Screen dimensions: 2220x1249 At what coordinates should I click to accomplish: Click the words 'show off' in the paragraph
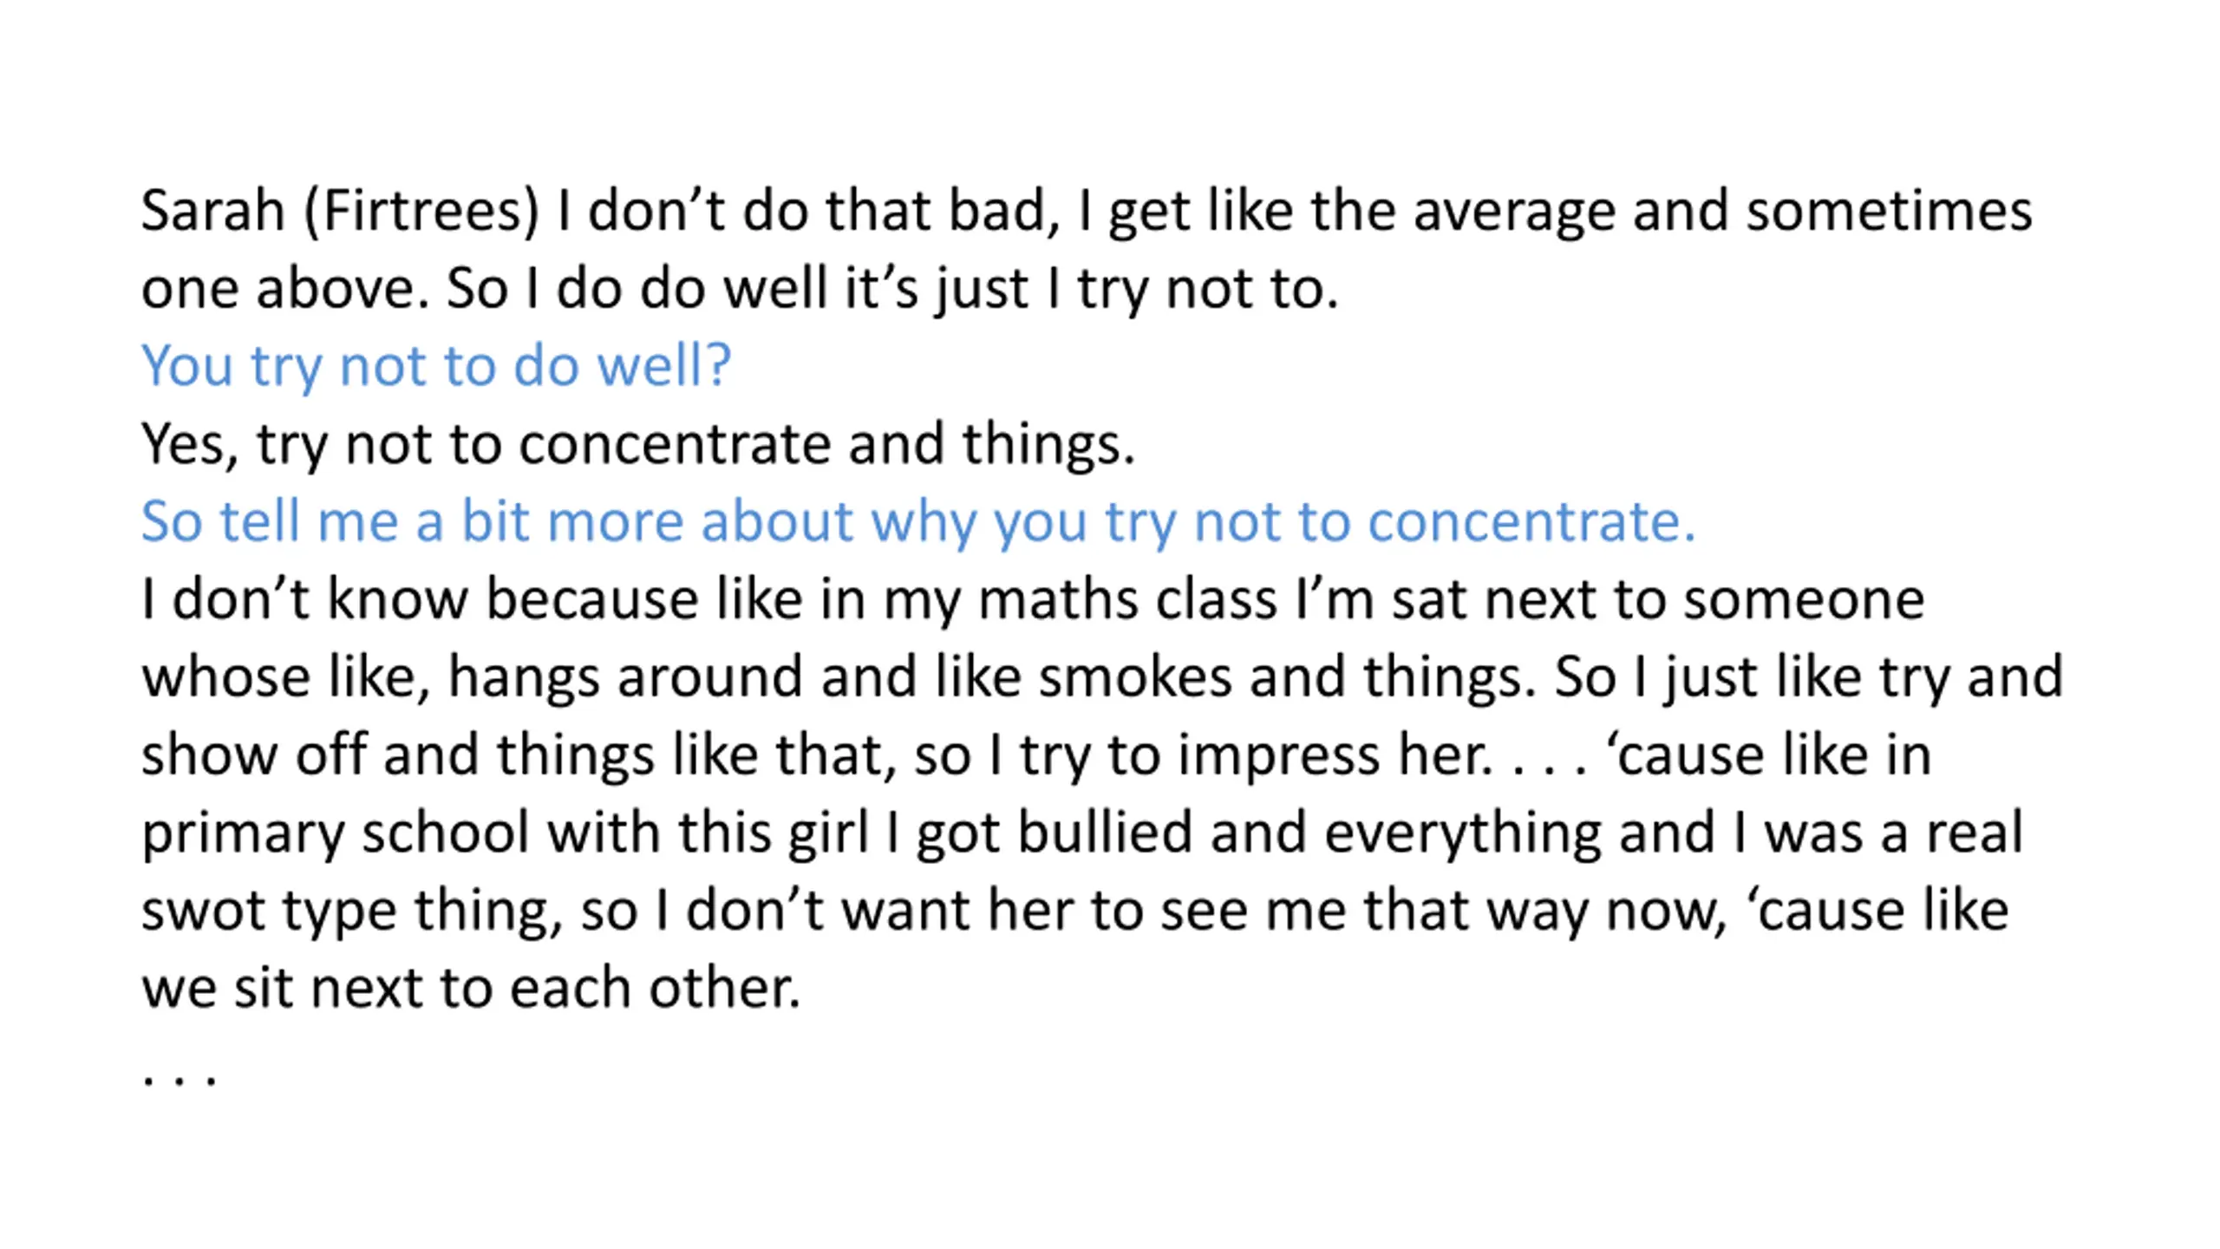pyautogui.click(x=252, y=755)
